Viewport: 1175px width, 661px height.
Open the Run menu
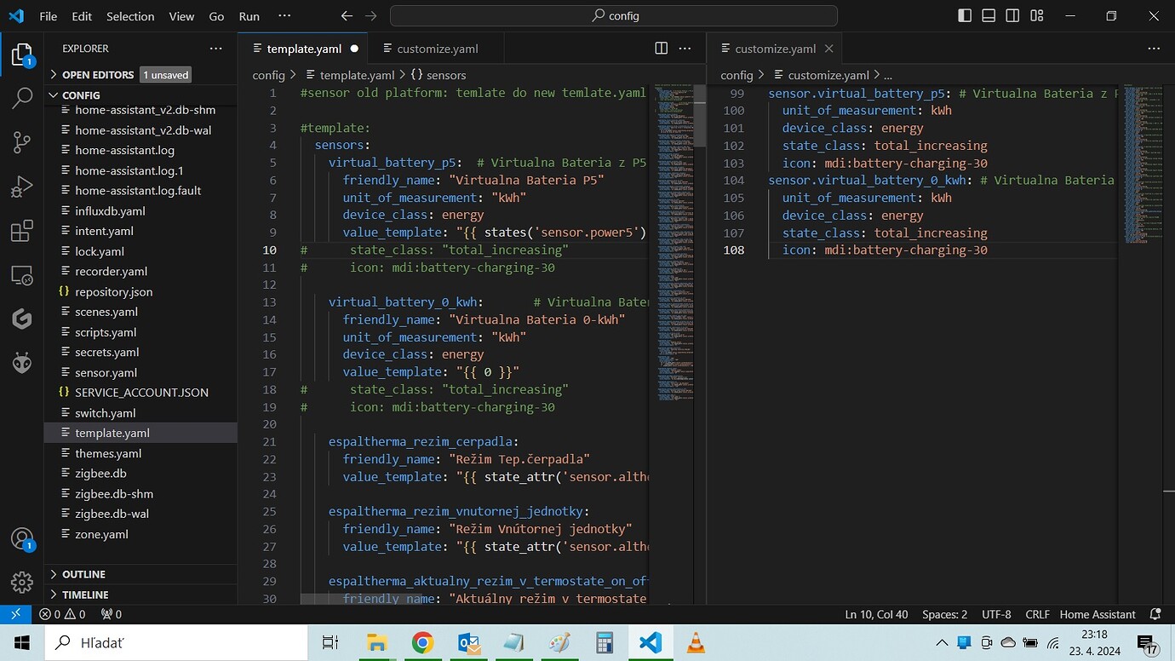[249, 15]
